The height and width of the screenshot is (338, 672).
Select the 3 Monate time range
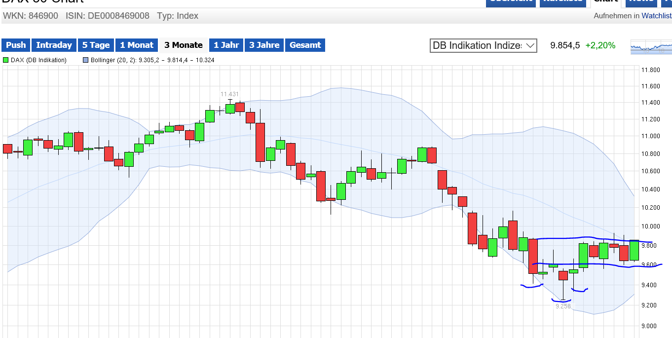tap(184, 45)
